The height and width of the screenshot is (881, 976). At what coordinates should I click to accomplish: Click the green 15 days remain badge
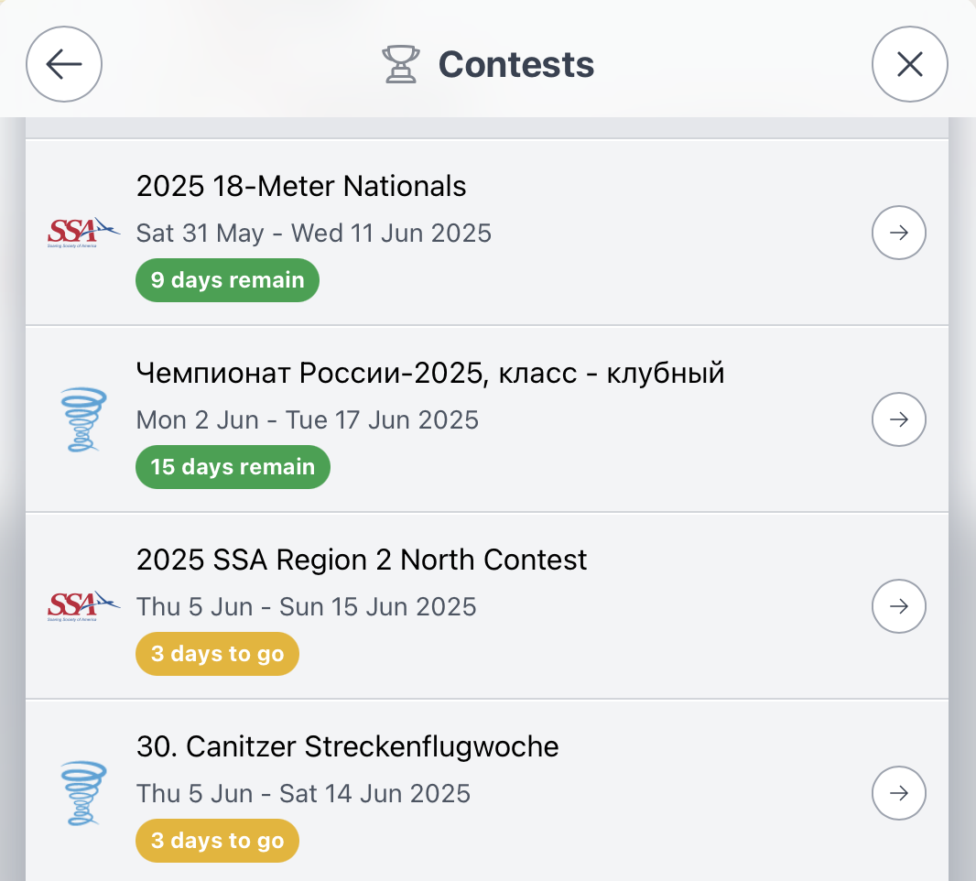(233, 467)
